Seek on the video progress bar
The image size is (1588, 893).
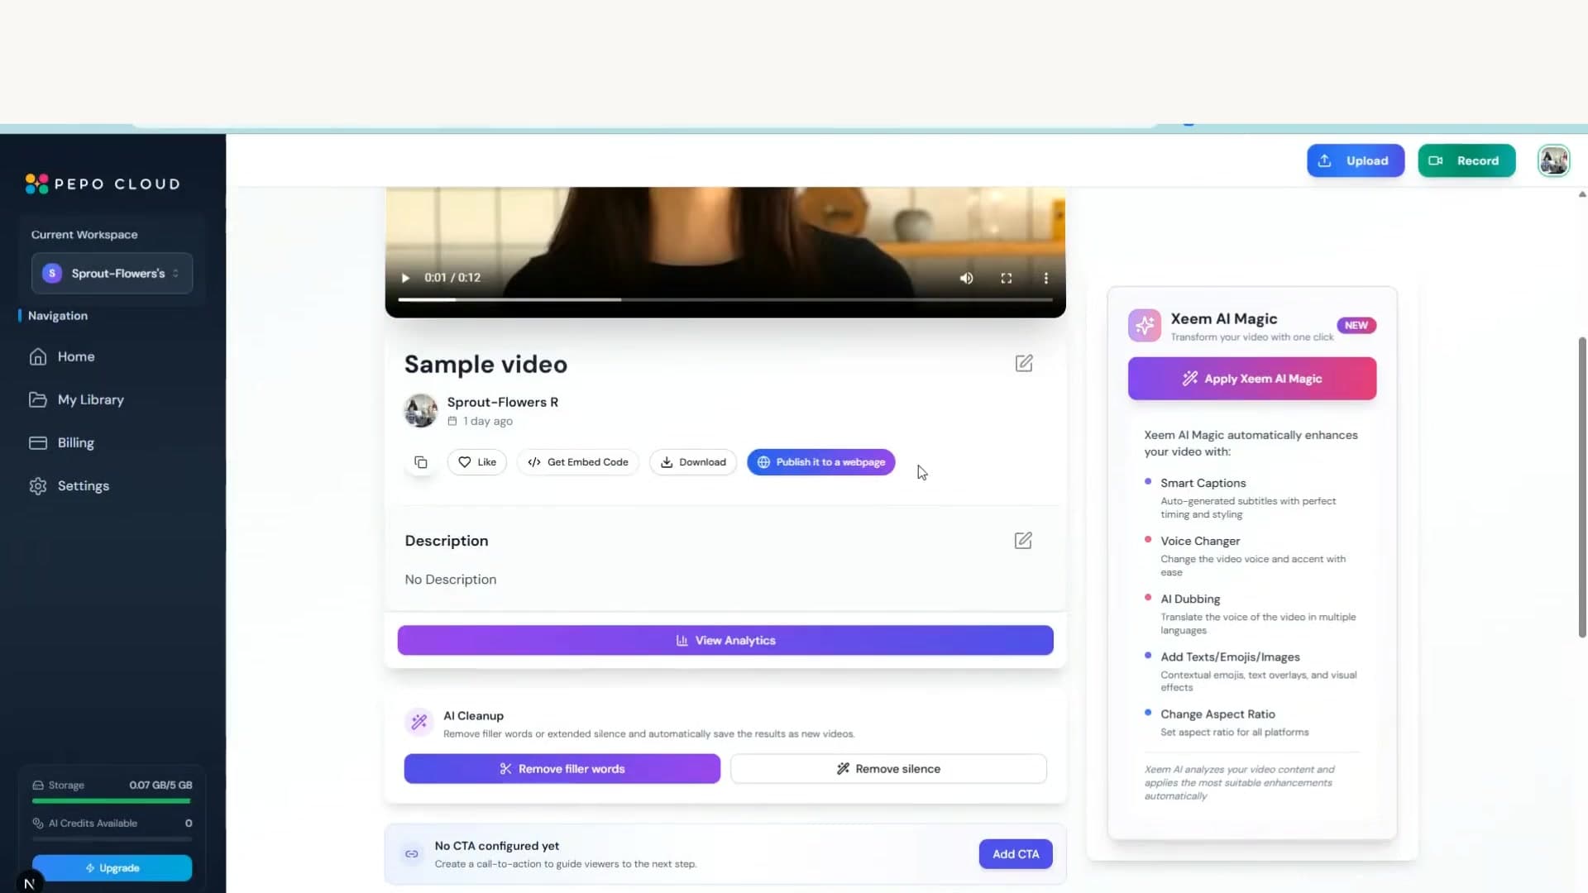click(x=725, y=299)
